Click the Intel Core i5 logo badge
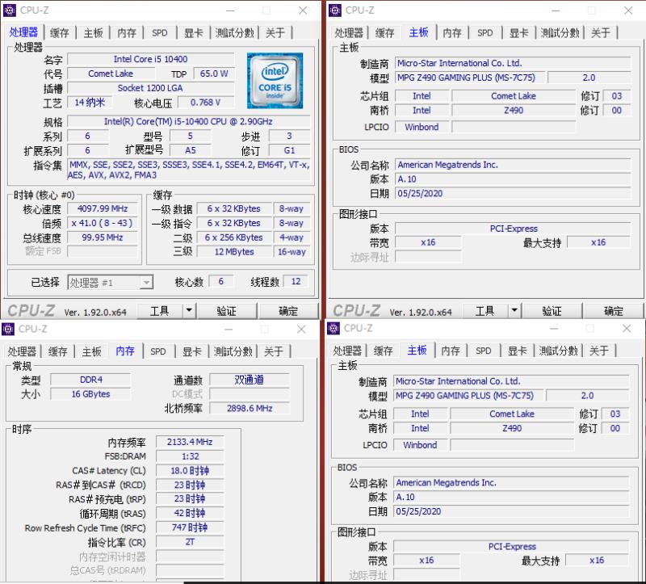 275,80
